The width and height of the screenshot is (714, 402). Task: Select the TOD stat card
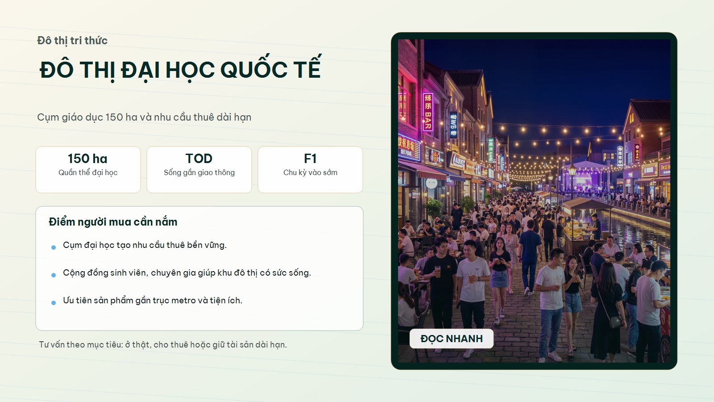pos(199,170)
